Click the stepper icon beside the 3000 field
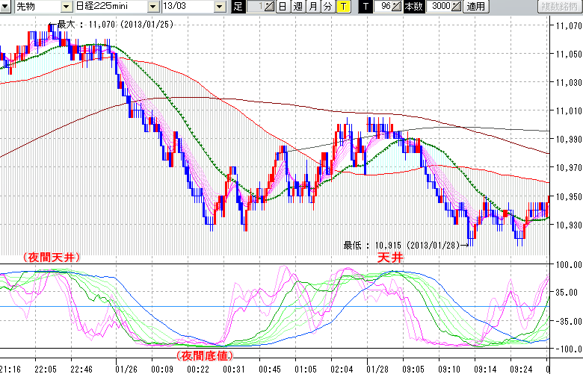 point(457,7)
